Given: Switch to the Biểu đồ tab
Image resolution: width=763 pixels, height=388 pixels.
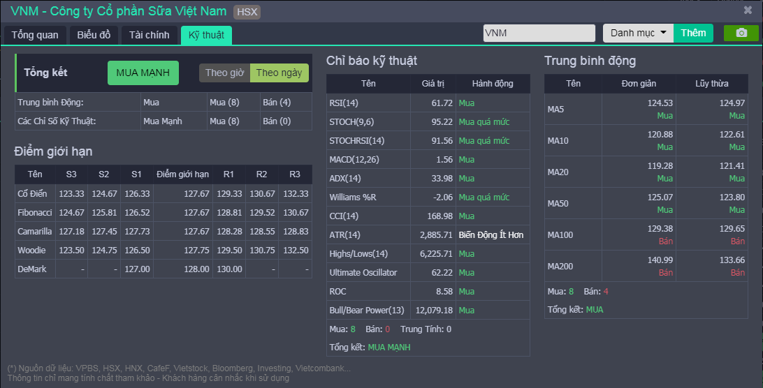Looking at the screenshot, I should pyautogui.click(x=94, y=35).
